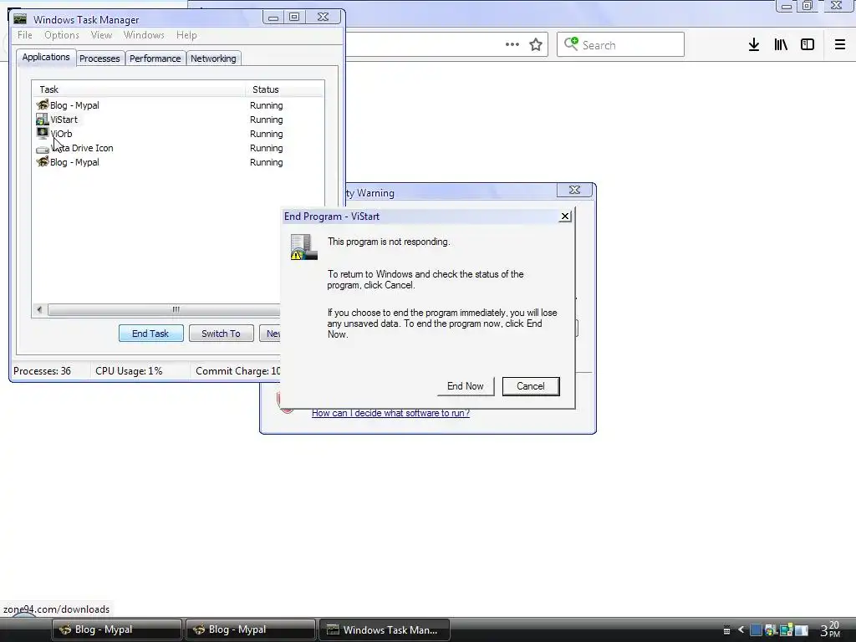Open the second Blog - Mypal taskbar button

point(251,629)
